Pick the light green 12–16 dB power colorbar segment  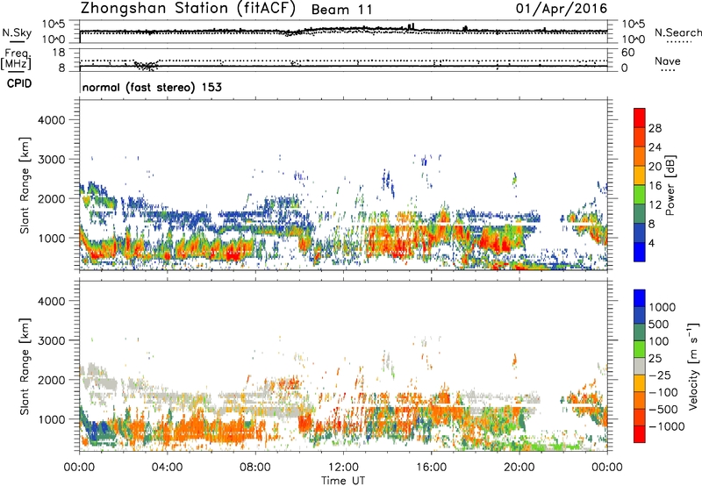point(640,195)
